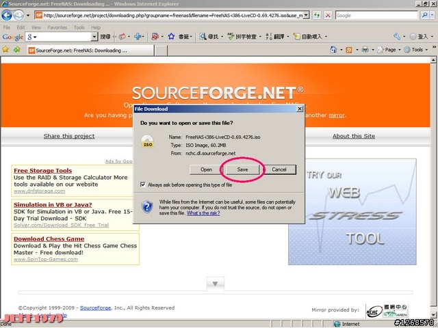Click the Internet zone globe in the status bar
The height and width of the screenshot is (328, 438).
[337, 324]
